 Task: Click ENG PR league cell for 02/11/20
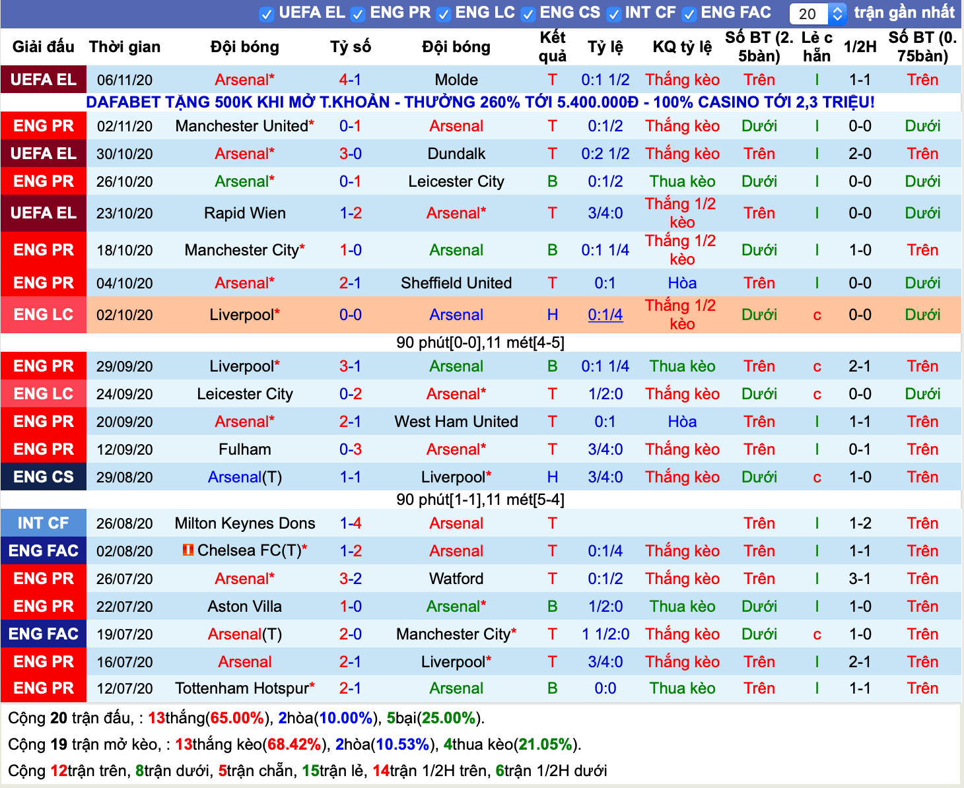(44, 125)
